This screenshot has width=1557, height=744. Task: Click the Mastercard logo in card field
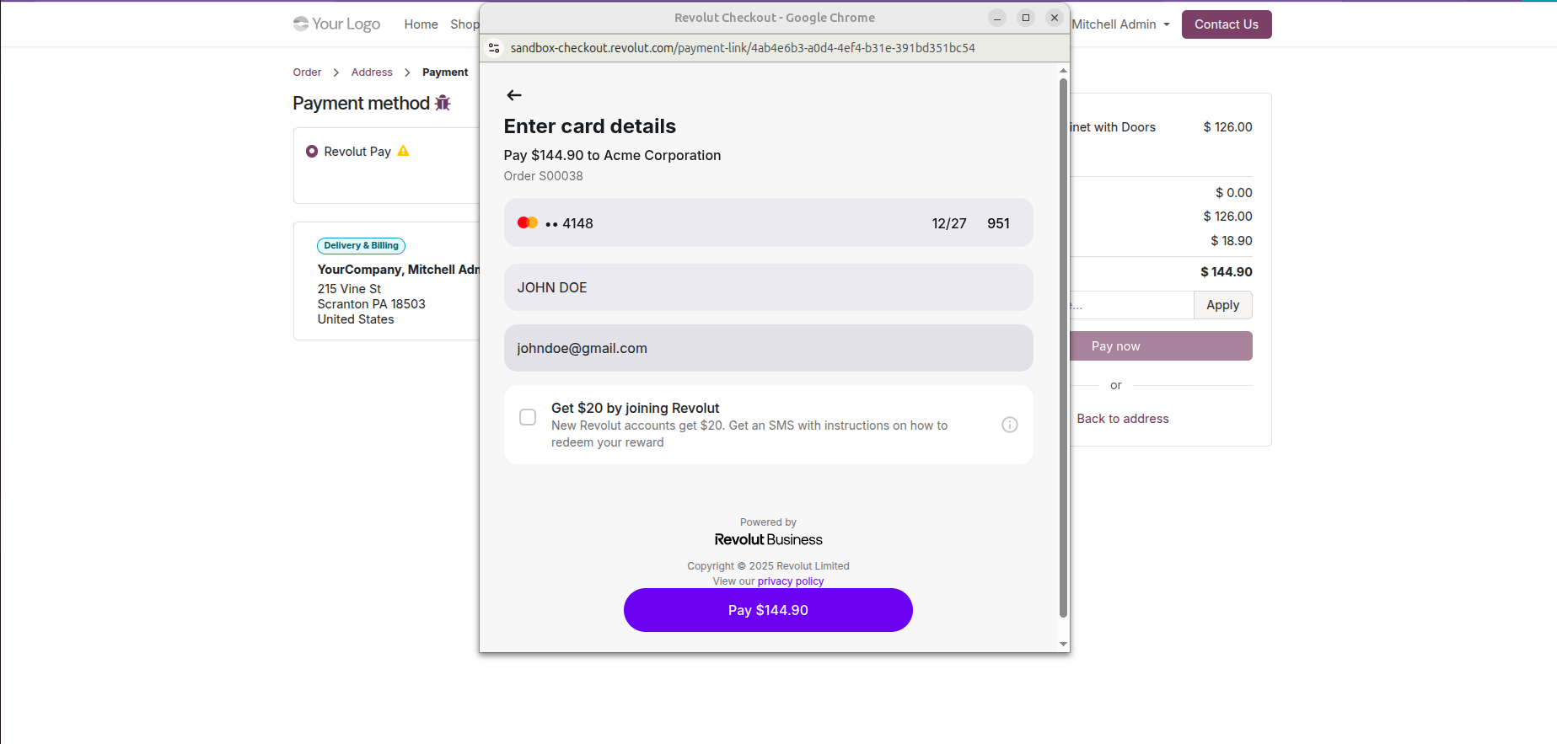[x=528, y=222]
